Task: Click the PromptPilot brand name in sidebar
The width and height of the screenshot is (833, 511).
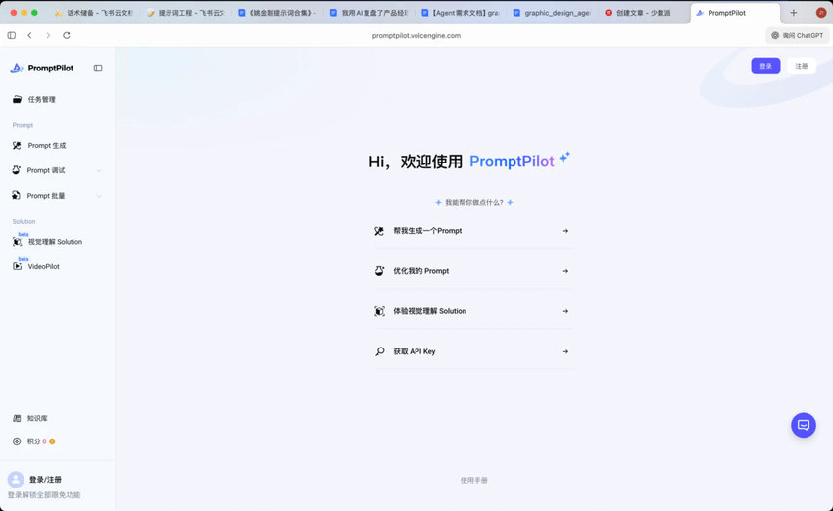Action: (x=50, y=68)
